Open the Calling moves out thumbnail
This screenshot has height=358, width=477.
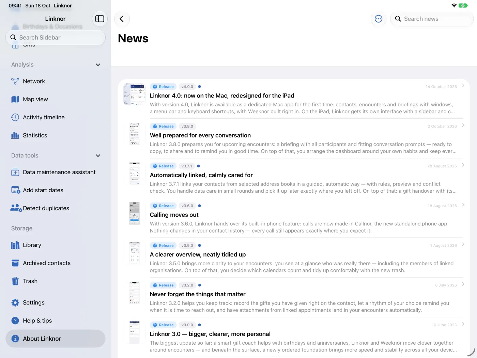[135, 213]
